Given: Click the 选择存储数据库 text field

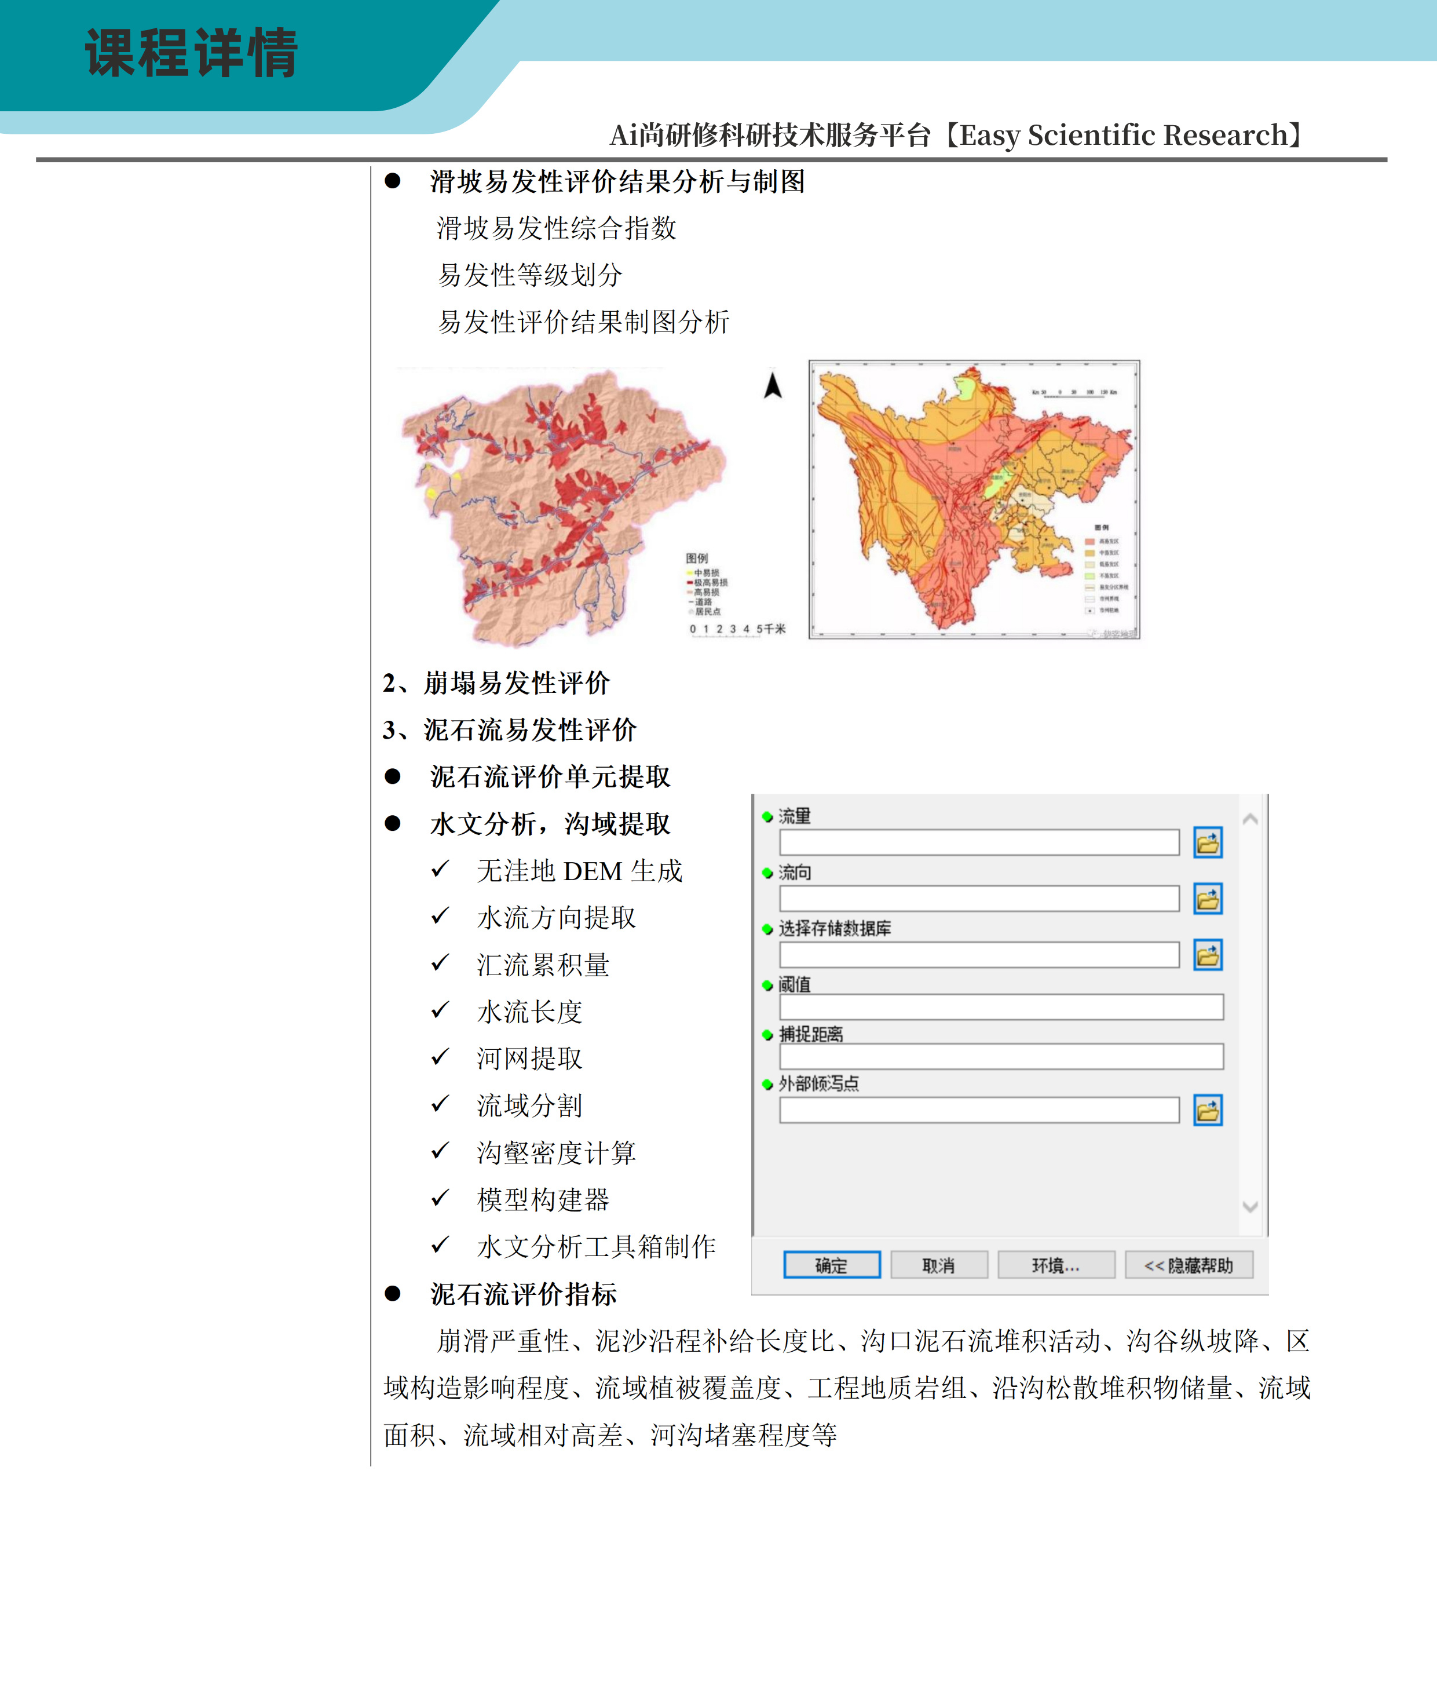Looking at the screenshot, I should pos(978,954).
